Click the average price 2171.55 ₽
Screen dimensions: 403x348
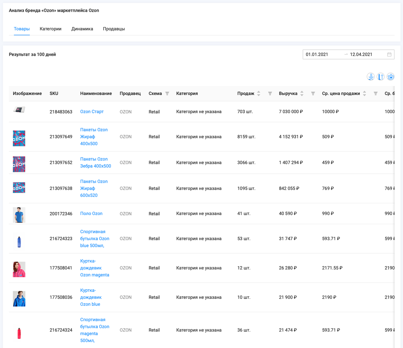pos(332,268)
